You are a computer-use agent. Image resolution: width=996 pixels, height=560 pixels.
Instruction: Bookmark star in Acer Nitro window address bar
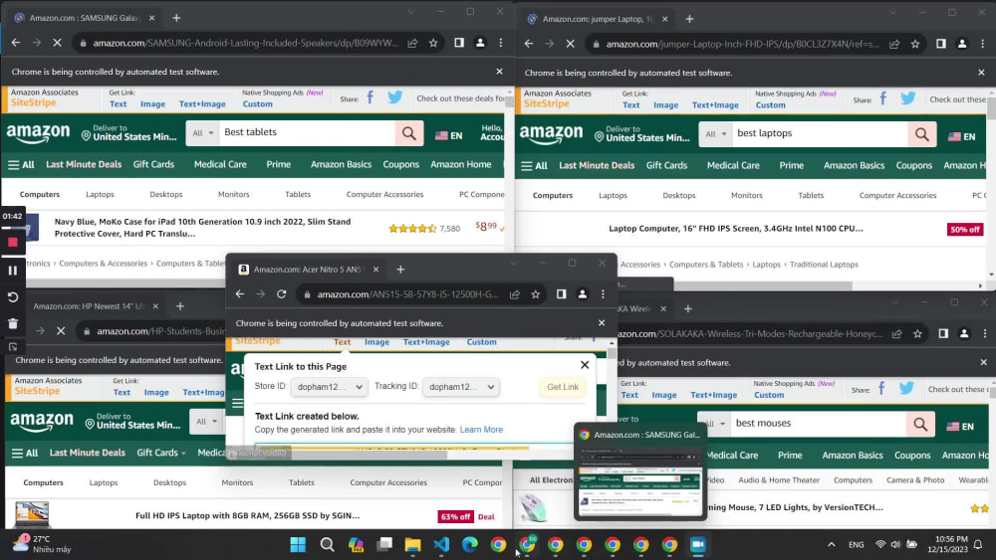point(536,294)
